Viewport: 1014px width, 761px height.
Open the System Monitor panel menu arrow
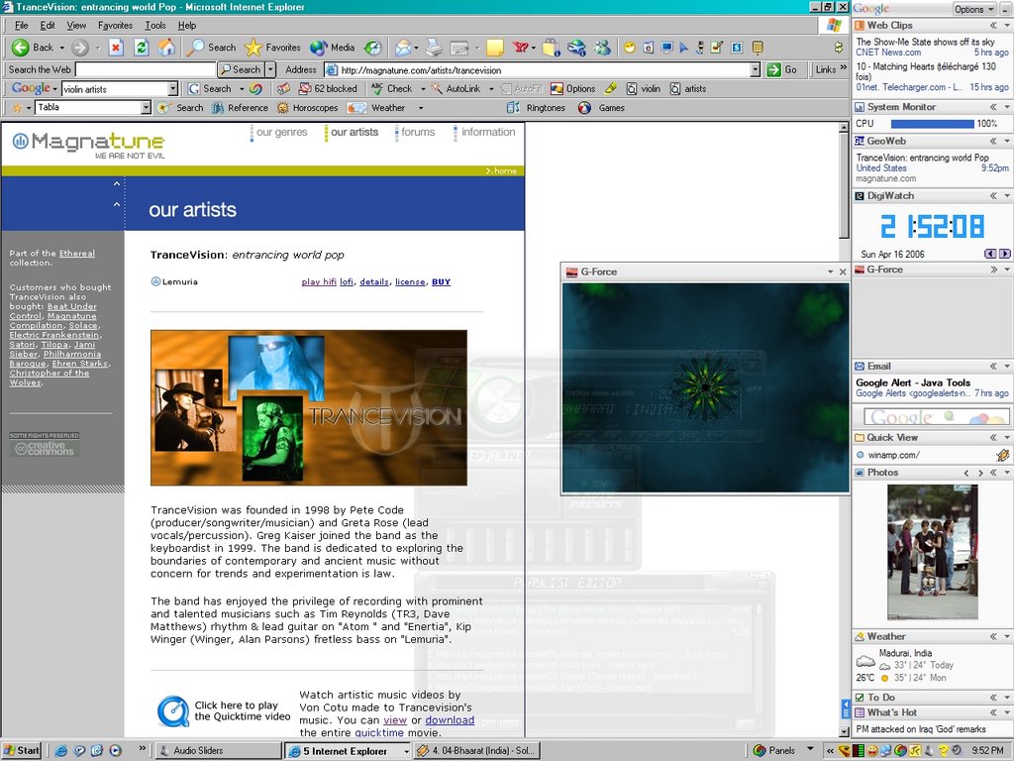pyautogui.click(x=1007, y=107)
